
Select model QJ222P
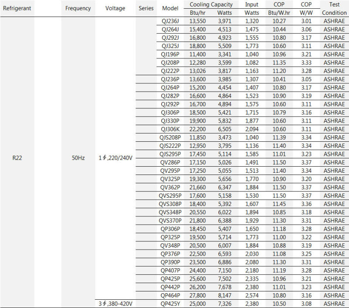click(x=170, y=71)
